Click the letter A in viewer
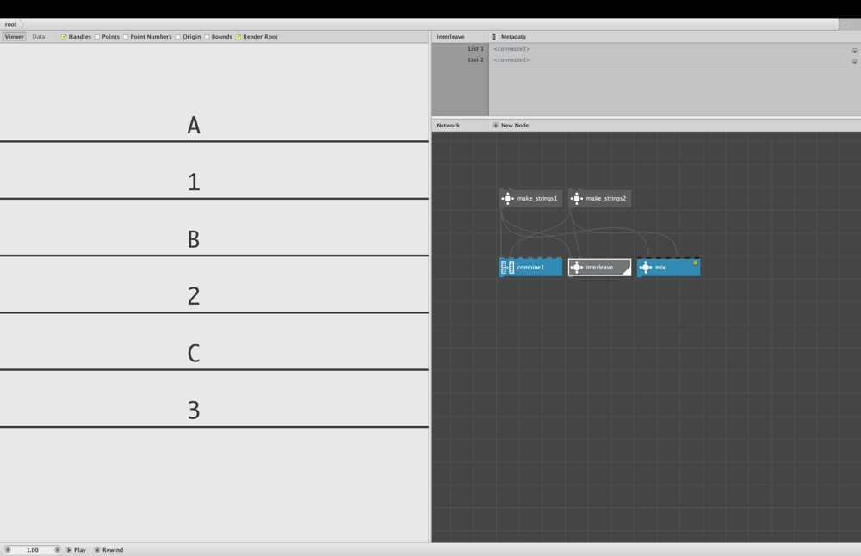Viewport: 861px width, 556px height. [x=194, y=125]
